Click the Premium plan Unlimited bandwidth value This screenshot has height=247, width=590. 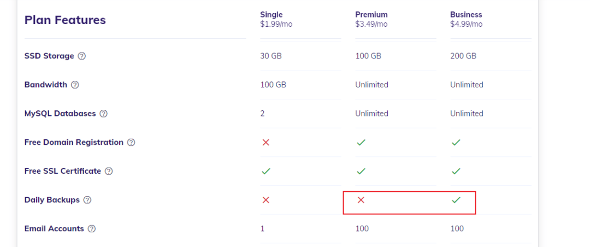coord(371,85)
